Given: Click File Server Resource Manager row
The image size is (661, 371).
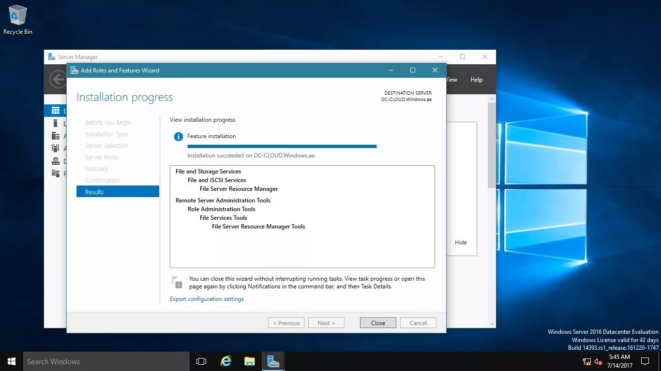Looking at the screenshot, I should 239,189.
